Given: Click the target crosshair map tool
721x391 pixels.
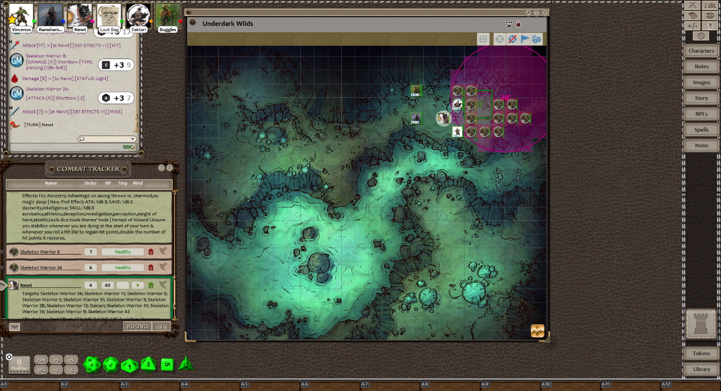Looking at the screenshot, I should point(500,39).
